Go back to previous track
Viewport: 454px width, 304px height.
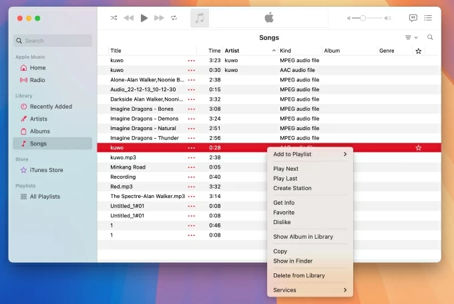click(x=129, y=18)
